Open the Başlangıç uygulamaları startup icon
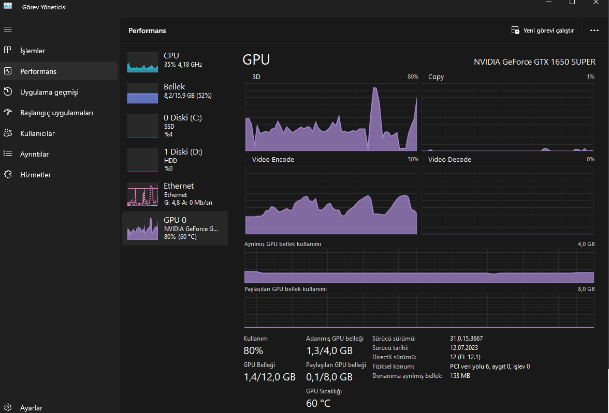This screenshot has height=413, width=609. (7, 113)
